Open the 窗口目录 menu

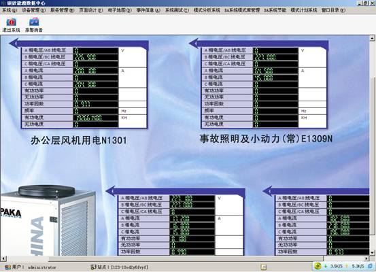click(333, 10)
